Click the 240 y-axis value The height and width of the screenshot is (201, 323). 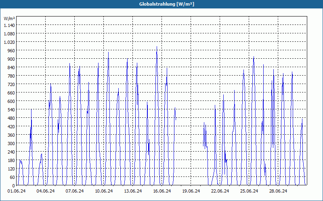pyautogui.click(x=11, y=152)
